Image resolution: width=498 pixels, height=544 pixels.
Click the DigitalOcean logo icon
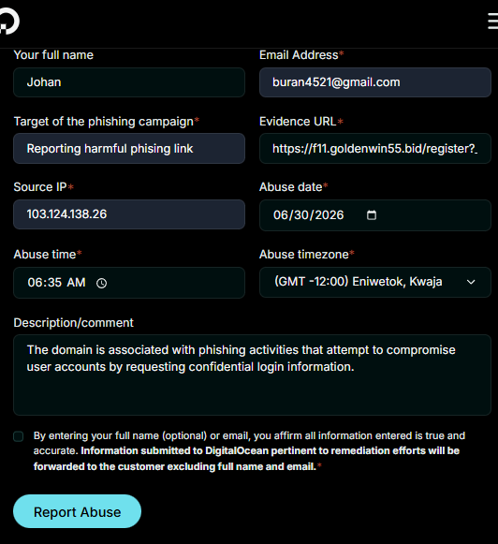pyautogui.click(x=9, y=22)
